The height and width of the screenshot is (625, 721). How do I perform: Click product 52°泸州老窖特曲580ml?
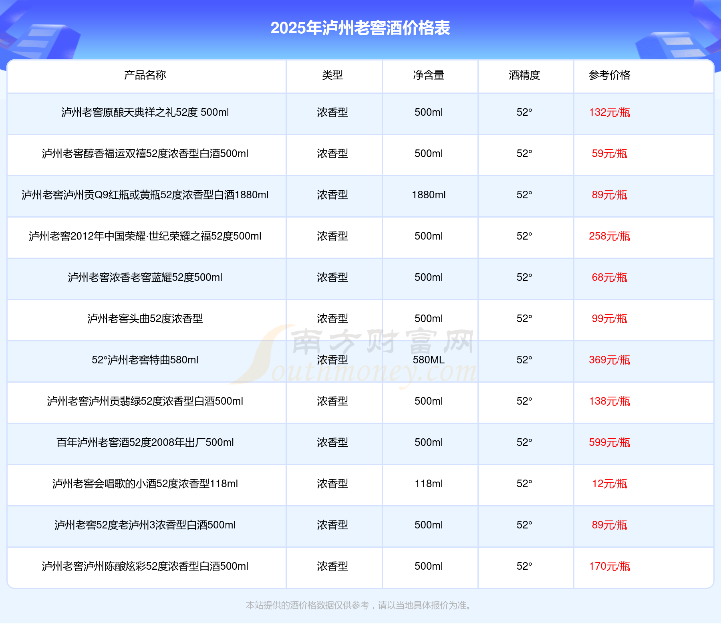coord(145,360)
